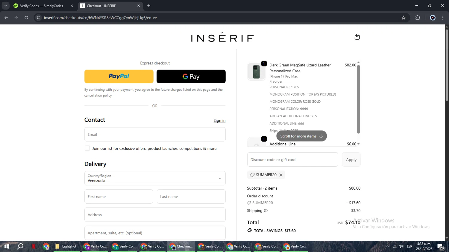449x252 pixels.
Task: Click Dark Green MagSafe Lizard Leather product title
Action: tap(300, 68)
